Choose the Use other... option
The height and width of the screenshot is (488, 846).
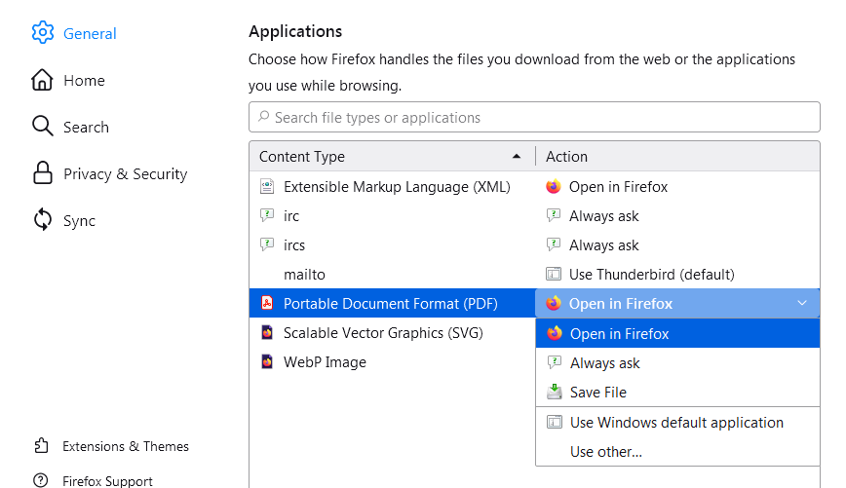coord(605,452)
